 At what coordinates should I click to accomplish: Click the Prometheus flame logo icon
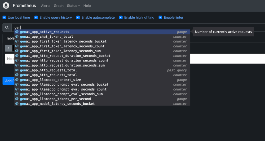tap(6, 6)
